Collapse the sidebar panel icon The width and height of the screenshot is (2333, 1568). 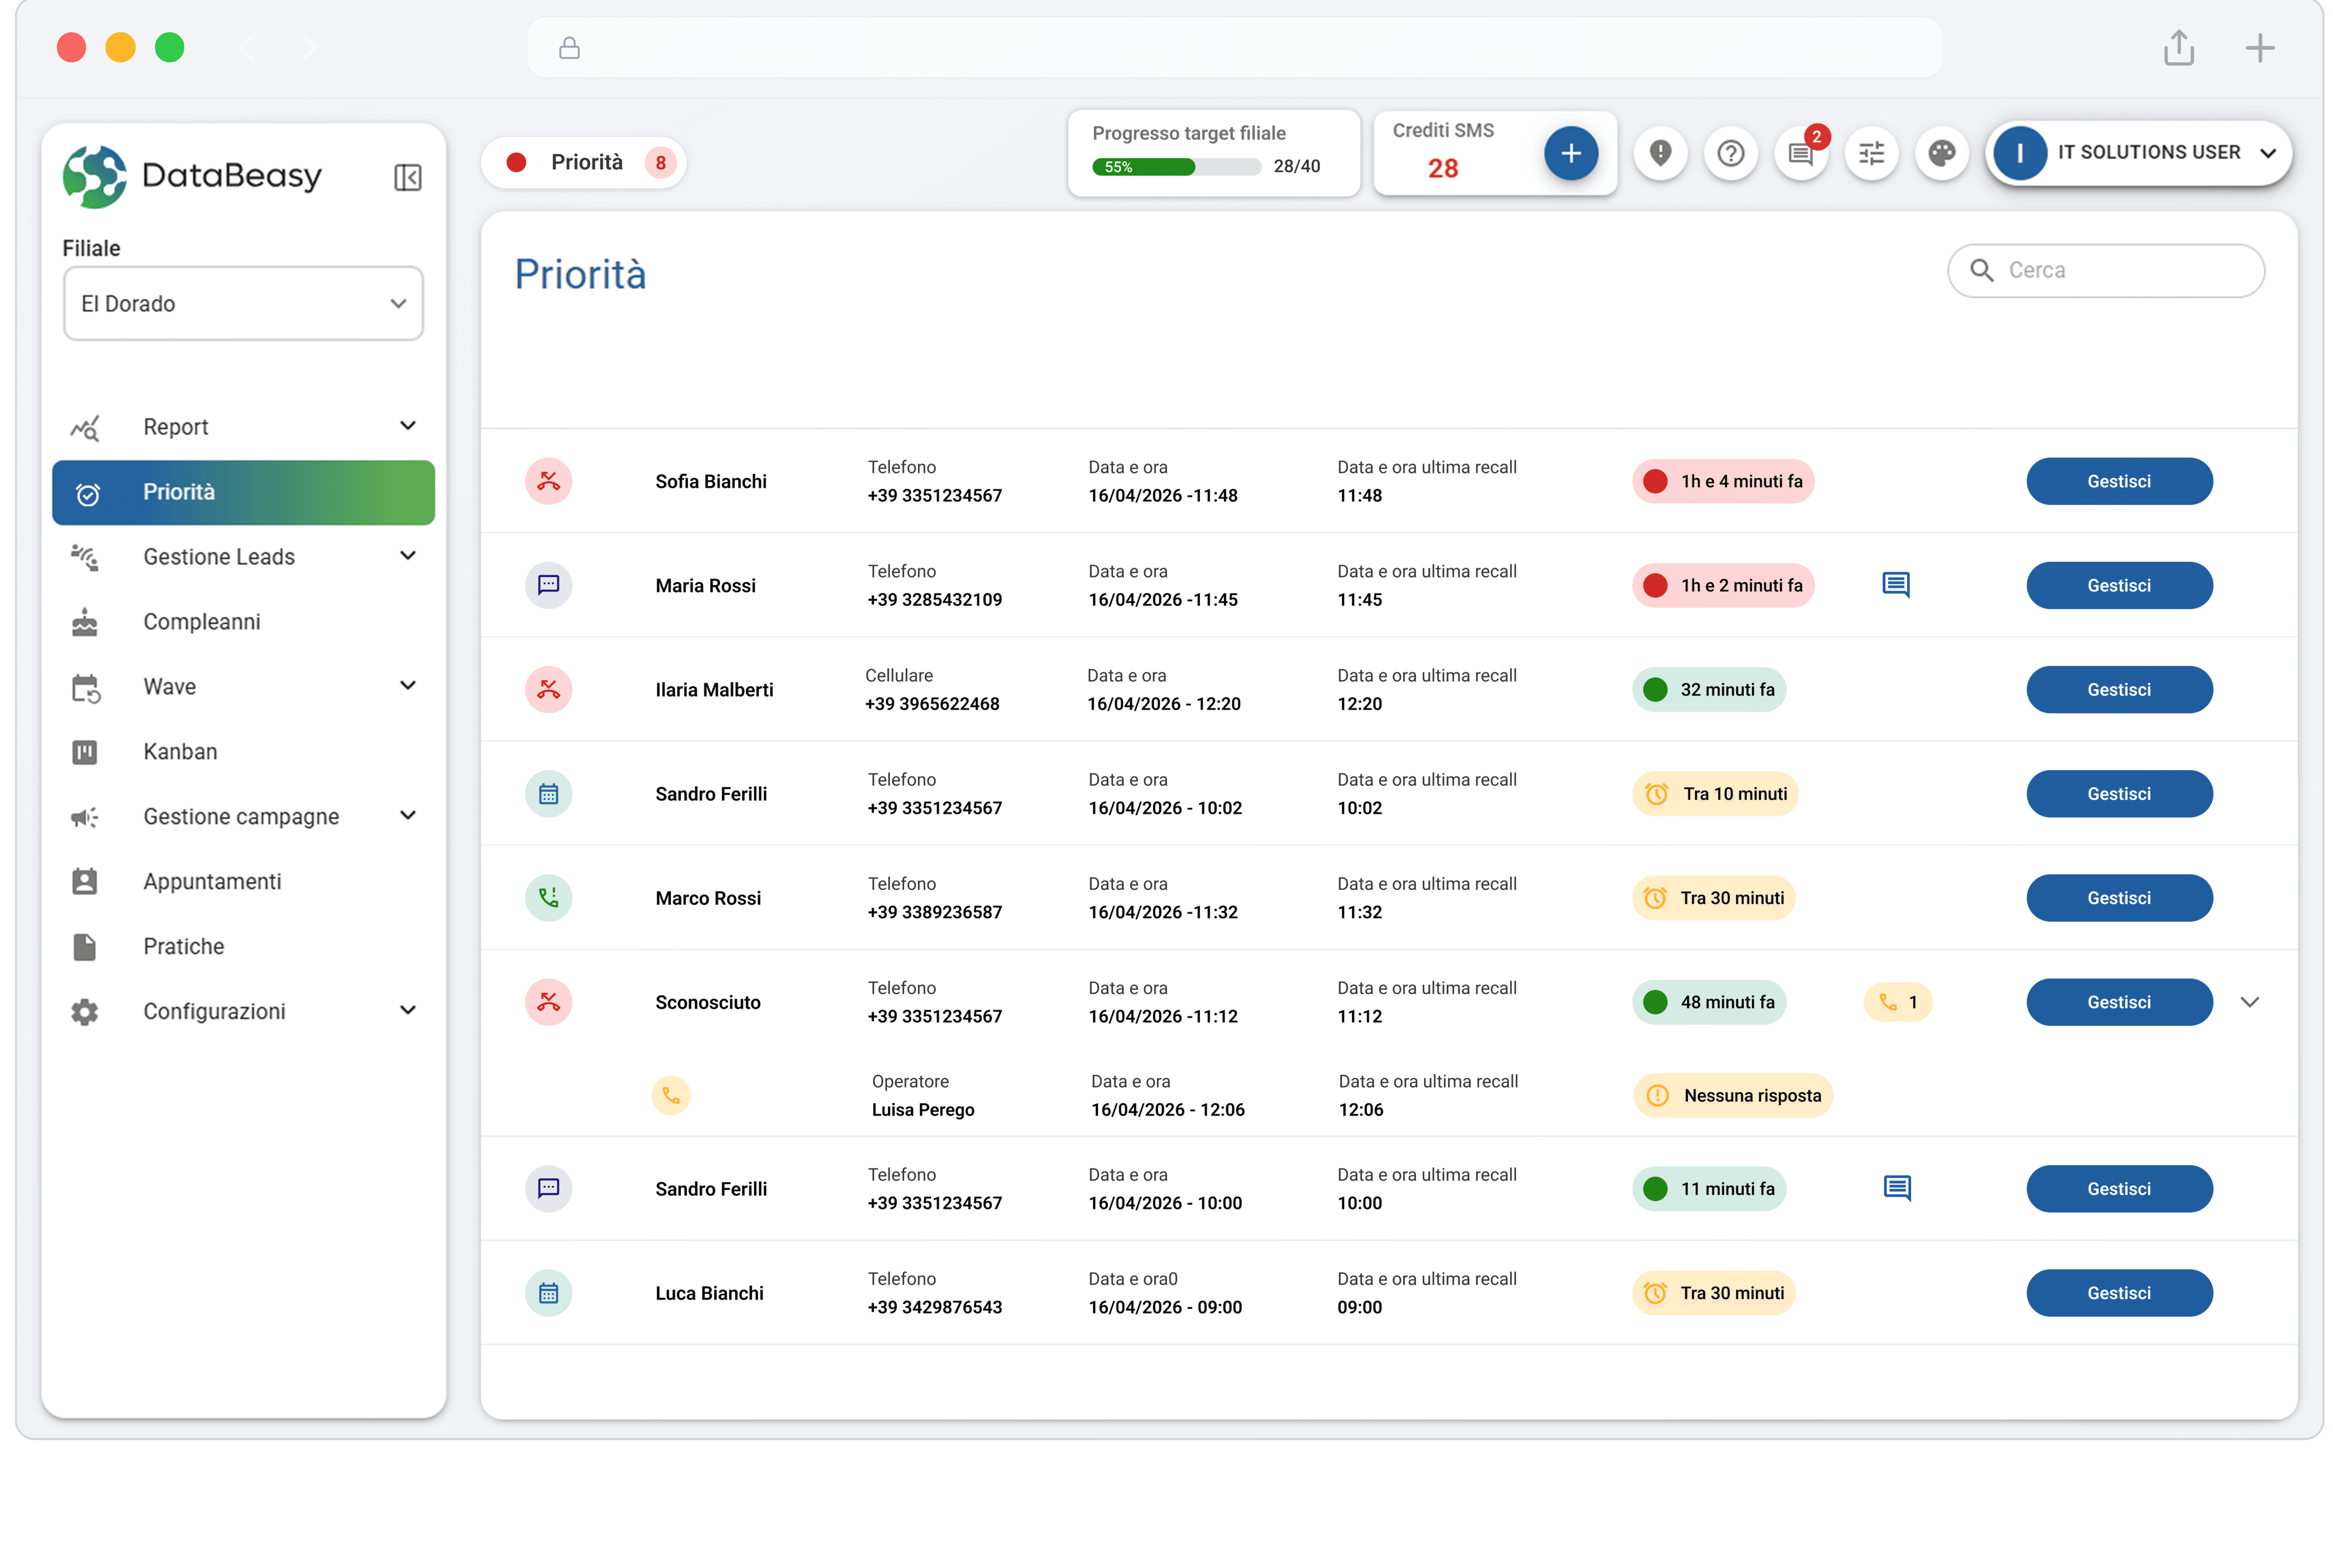click(407, 177)
